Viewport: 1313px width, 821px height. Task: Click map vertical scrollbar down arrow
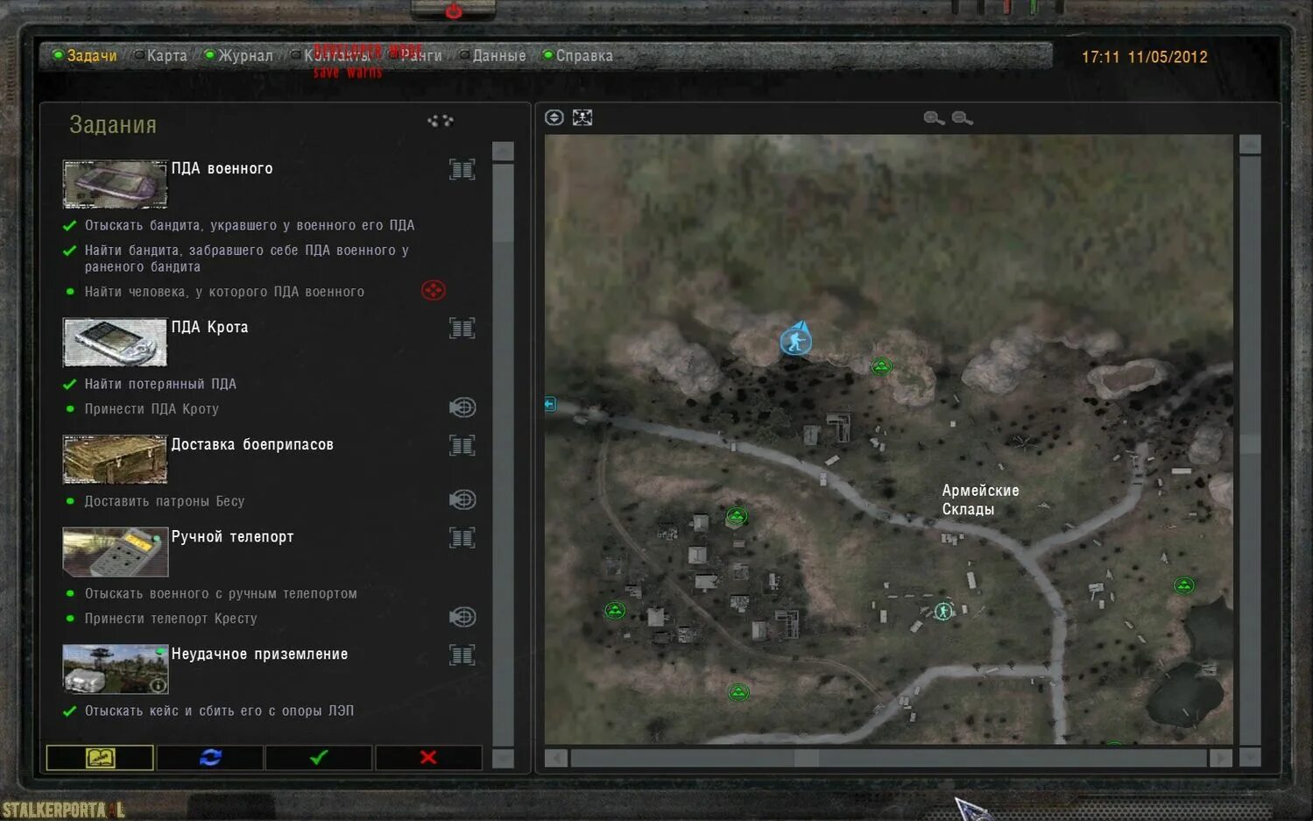[x=1250, y=757]
